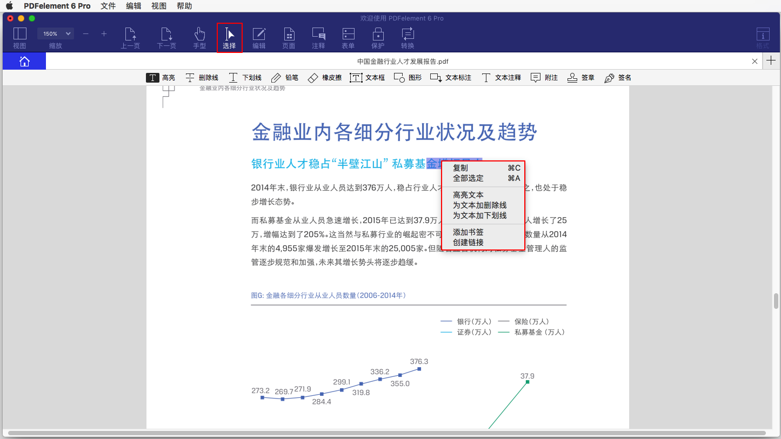Expand the 150% zoom dropdown
The width and height of the screenshot is (781, 439).
[x=56, y=33]
